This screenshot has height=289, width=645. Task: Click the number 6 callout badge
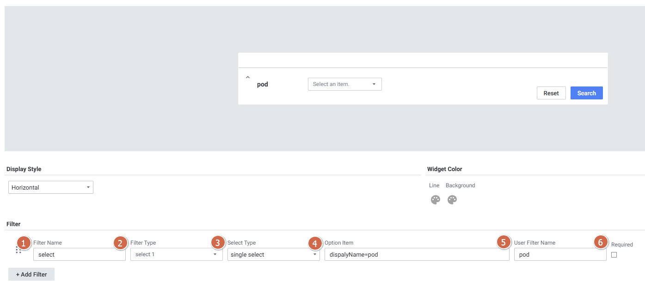[601, 242]
